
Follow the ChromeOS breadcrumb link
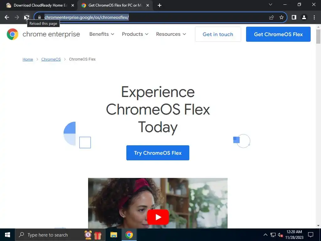coord(51,59)
